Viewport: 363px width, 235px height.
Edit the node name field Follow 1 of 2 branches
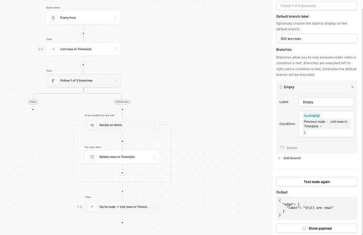(317, 6)
